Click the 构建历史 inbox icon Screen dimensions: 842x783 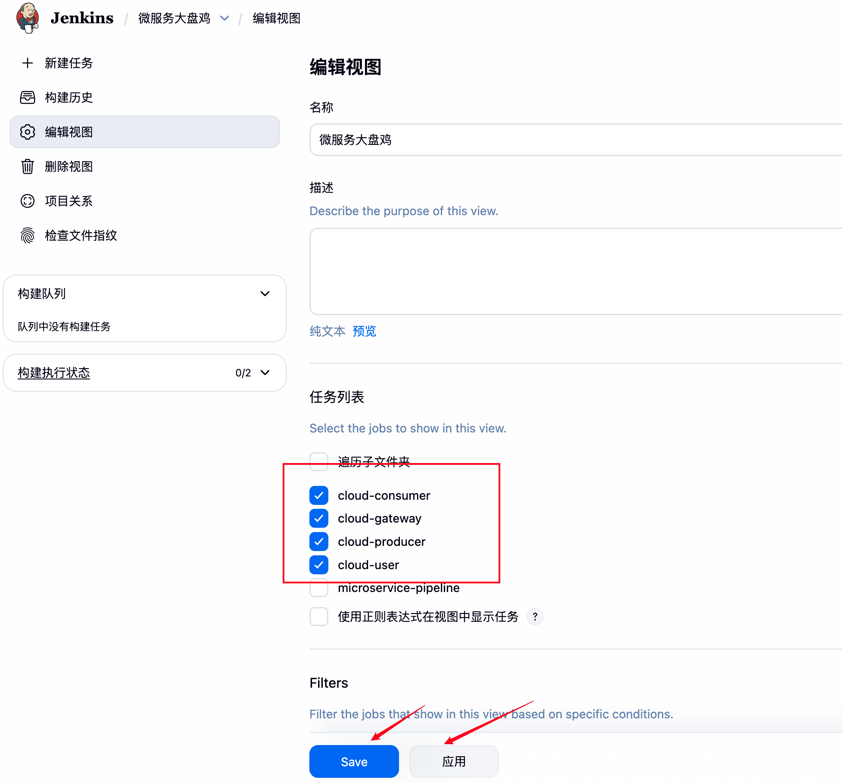click(28, 97)
